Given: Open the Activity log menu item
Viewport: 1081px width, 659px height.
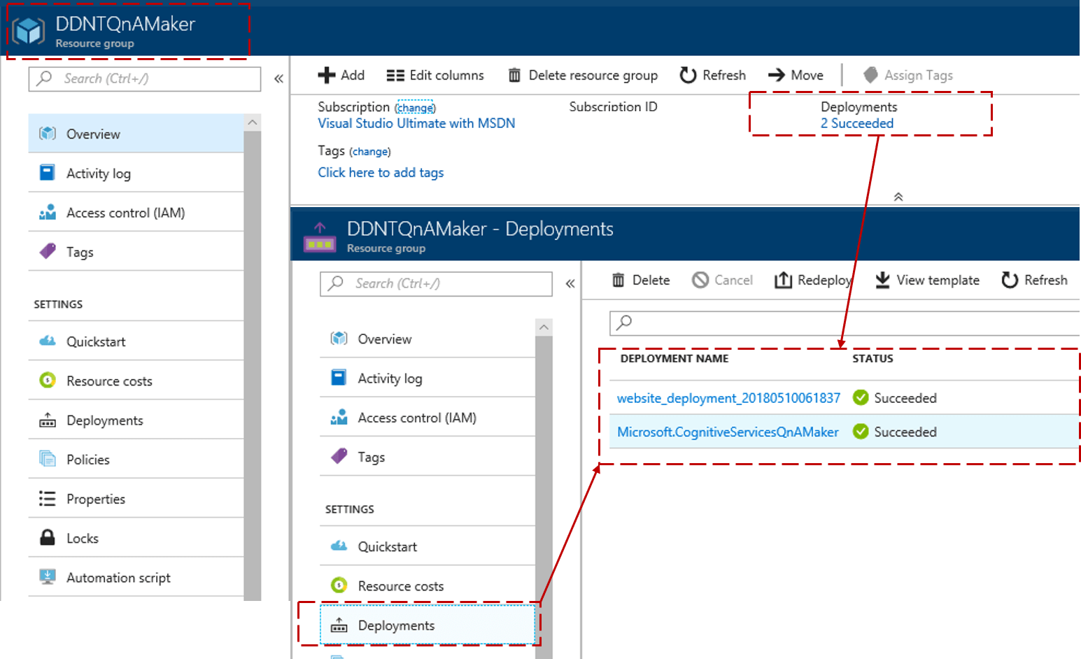Looking at the screenshot, I should (98, 173).
